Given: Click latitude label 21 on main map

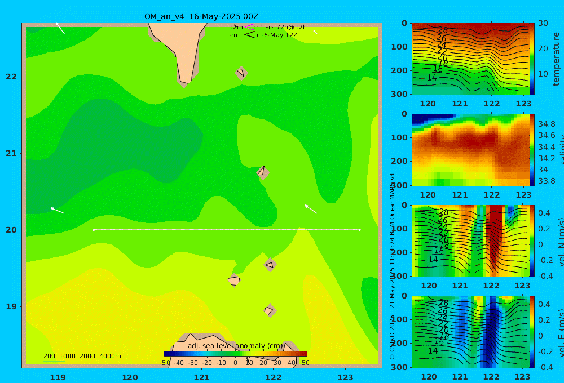Looking at the screenshot, I should [x=11, y=153].
